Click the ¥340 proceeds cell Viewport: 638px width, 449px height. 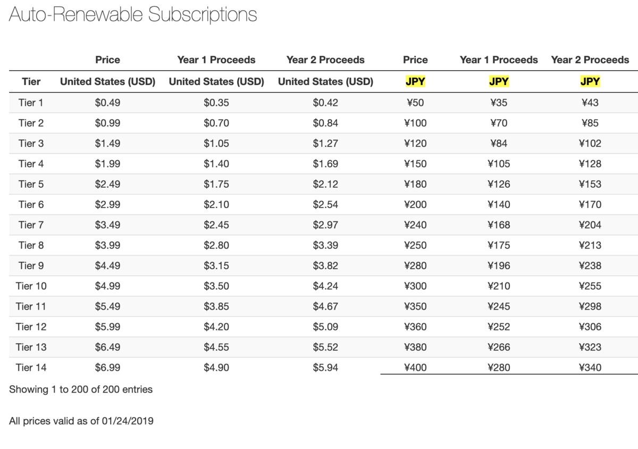pos(590,368)
